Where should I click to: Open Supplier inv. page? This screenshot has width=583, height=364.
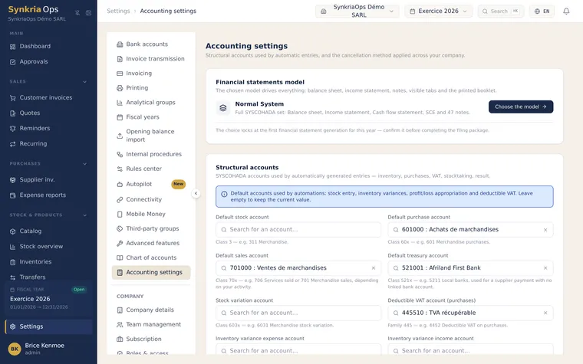48,180
